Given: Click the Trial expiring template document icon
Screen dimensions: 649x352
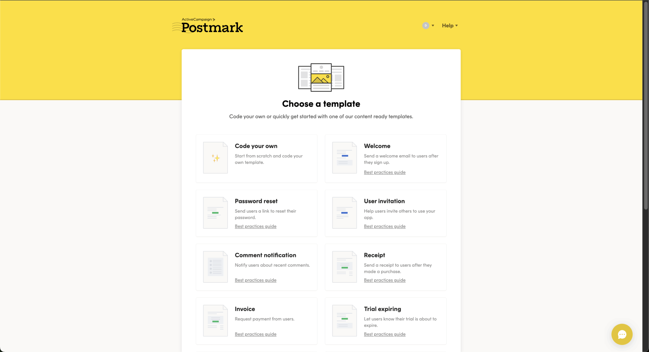Looking at the screenshot, I should click(x=345, y=321).
